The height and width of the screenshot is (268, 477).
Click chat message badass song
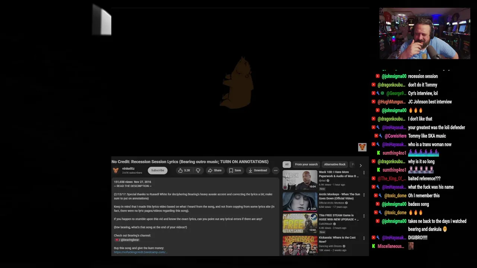[418, 204]
